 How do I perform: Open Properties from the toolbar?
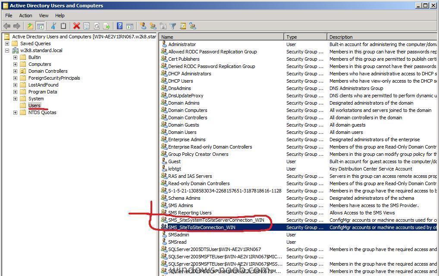(x=87, y=26)
